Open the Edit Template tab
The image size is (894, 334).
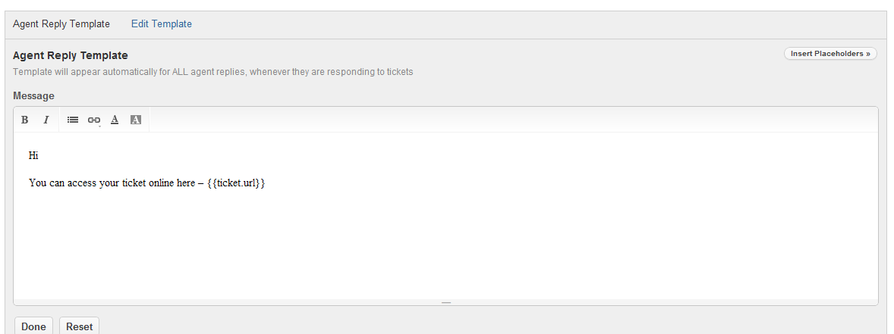pyautogui.click(x=162, y=24)
